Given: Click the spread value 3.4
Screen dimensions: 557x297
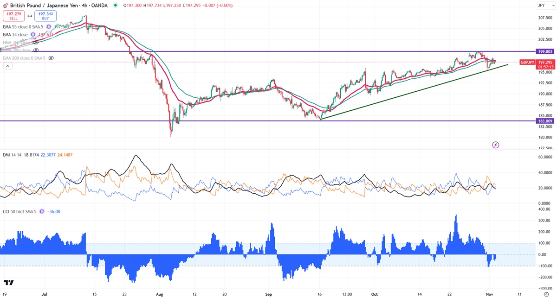Looking at the screenshot, I should tap(29, 16).
